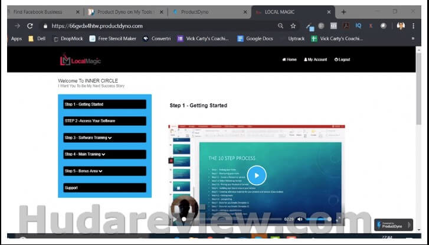Click the K extension icon
Image resolution: width=429 pixels, height=245 pixels.
pos(371,26)
